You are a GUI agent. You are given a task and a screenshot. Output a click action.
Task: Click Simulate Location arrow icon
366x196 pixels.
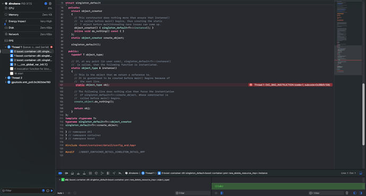click(114, 173)
